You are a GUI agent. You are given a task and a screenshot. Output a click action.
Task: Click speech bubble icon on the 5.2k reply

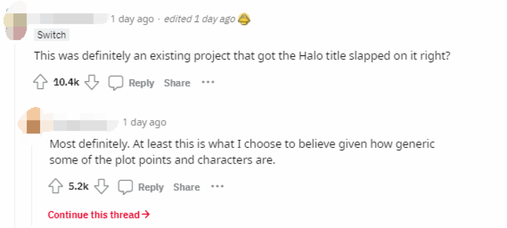point(125,187)
